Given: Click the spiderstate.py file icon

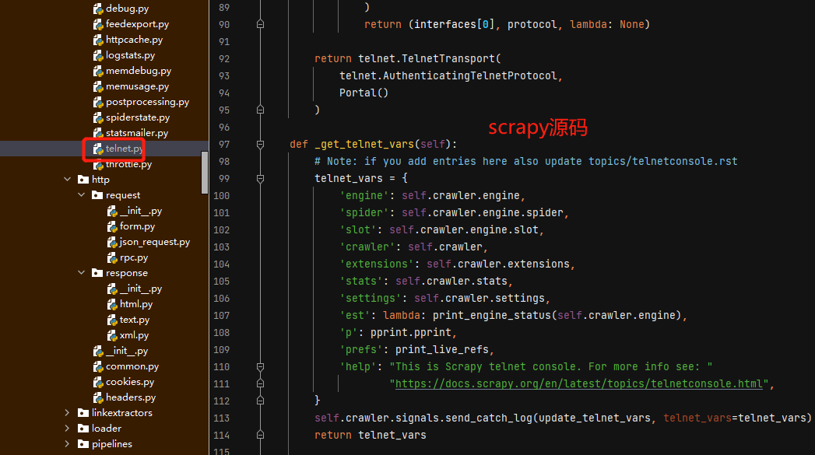Looking at the screenshot, I should point(98,118).
